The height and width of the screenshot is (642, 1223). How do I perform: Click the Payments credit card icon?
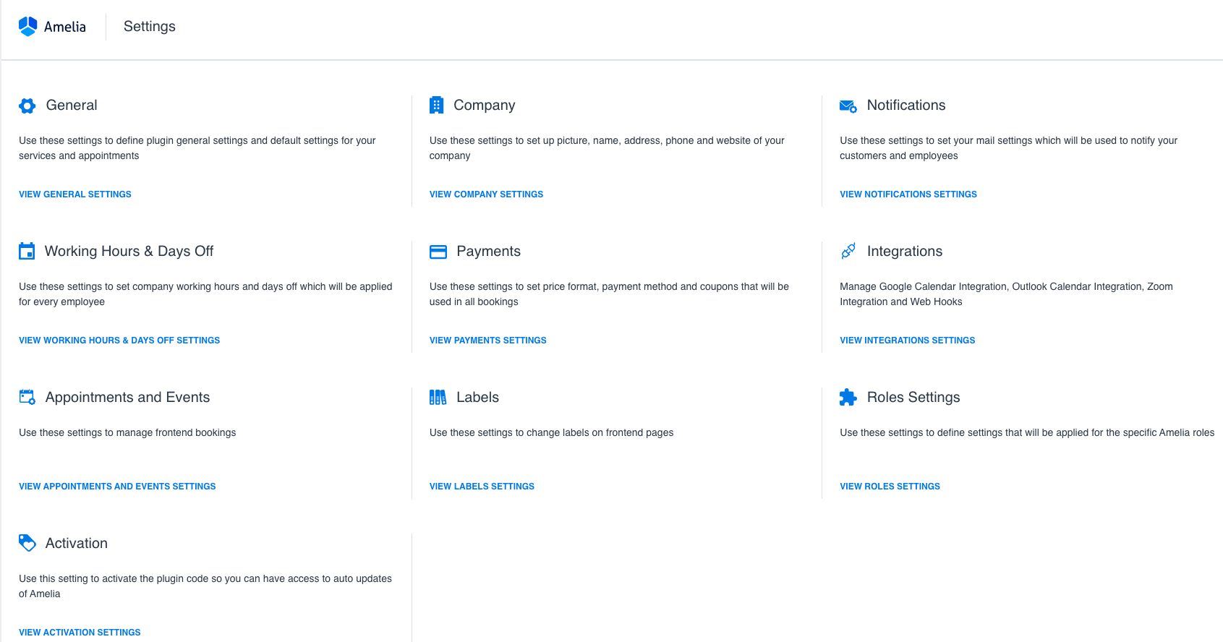(x=438, y=252)
